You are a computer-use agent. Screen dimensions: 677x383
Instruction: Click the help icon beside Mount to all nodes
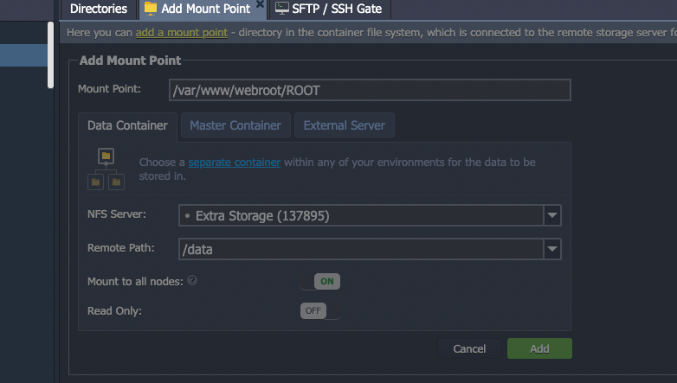tap(192, 281)
